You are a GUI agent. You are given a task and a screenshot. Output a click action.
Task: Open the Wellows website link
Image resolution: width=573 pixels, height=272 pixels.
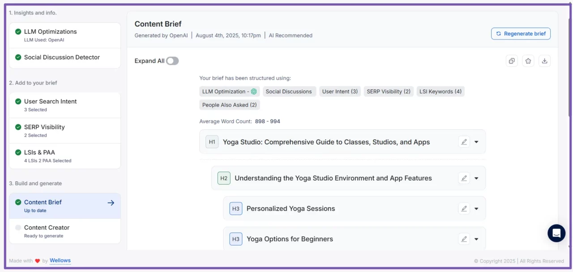click(x=60, y=260)
